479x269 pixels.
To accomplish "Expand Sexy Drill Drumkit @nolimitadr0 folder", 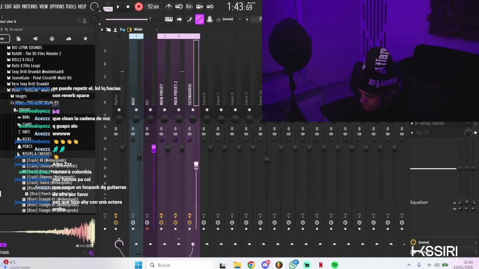I will (35, 72).
